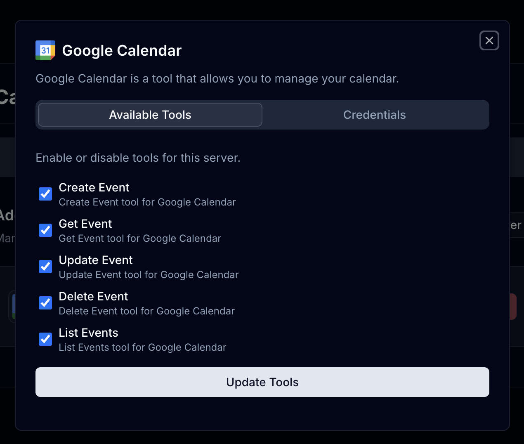Click the Get Event tool description text
Image resolution: width=524 pixels, height=444 pixels.
[140, 239]
